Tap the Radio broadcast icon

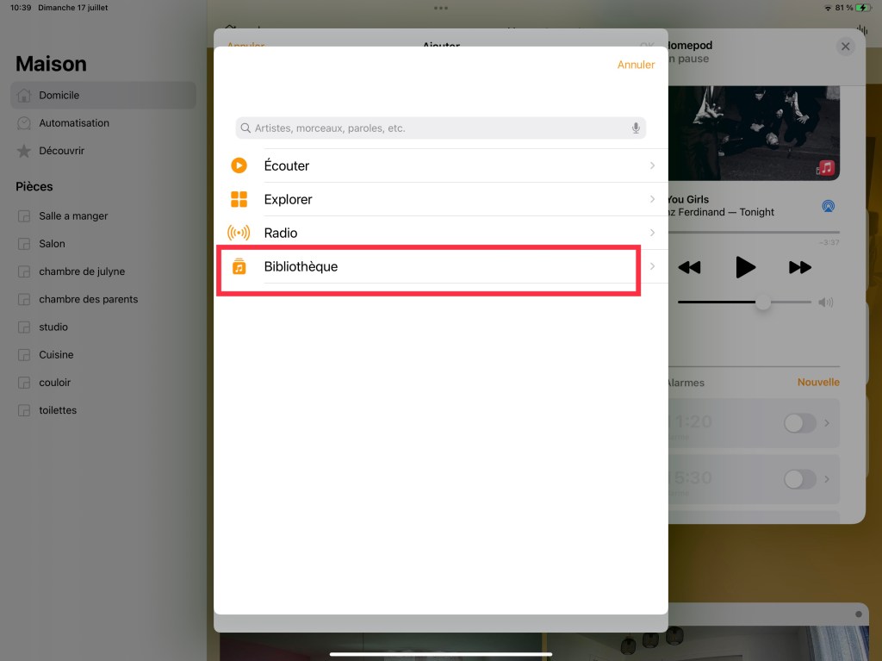pos(239,233)
